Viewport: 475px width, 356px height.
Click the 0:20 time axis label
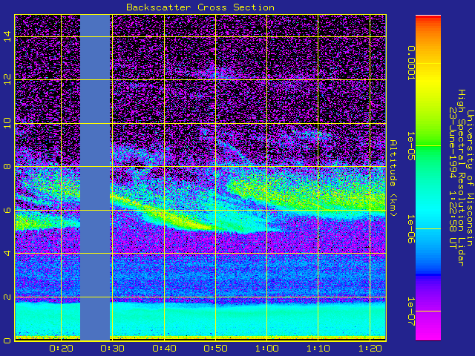click(61, 349)
